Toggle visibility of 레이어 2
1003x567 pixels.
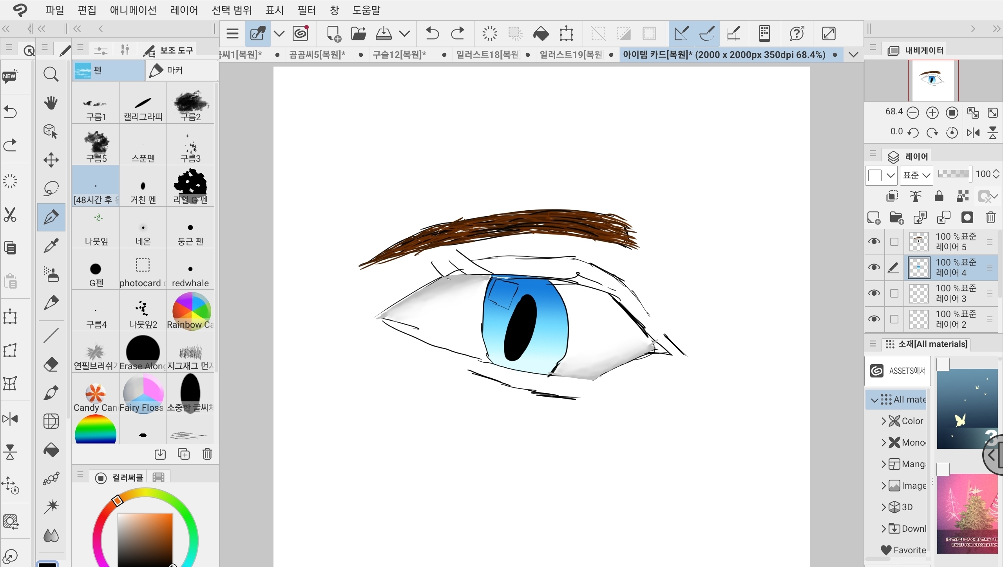pyautogui.click(x=874, y=319)
